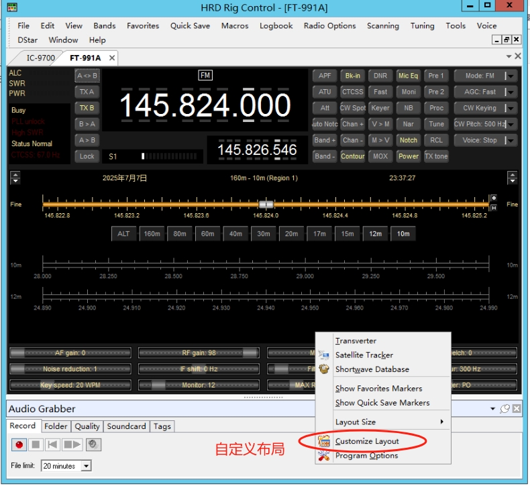Click the fine tuning bar handle

(x=266, y=204)
